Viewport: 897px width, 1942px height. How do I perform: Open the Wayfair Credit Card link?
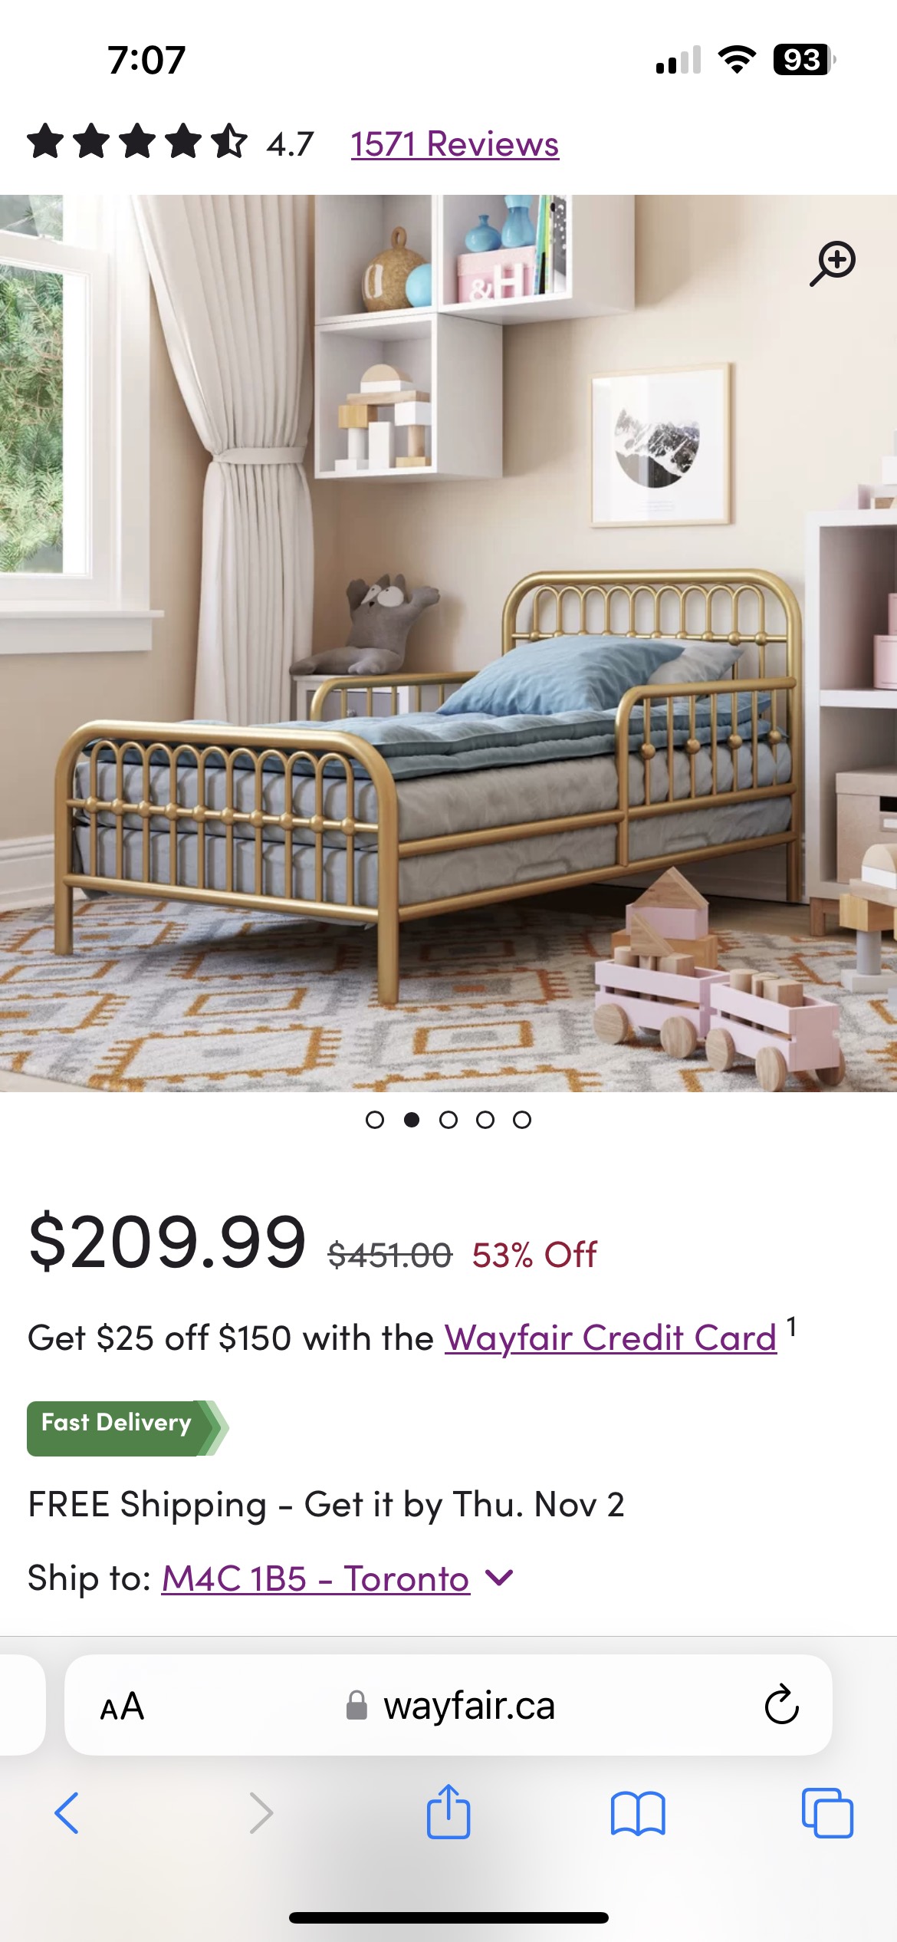tap(611, 1338)
